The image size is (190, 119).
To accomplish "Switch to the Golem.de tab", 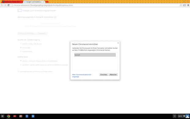I will point(12,2).
